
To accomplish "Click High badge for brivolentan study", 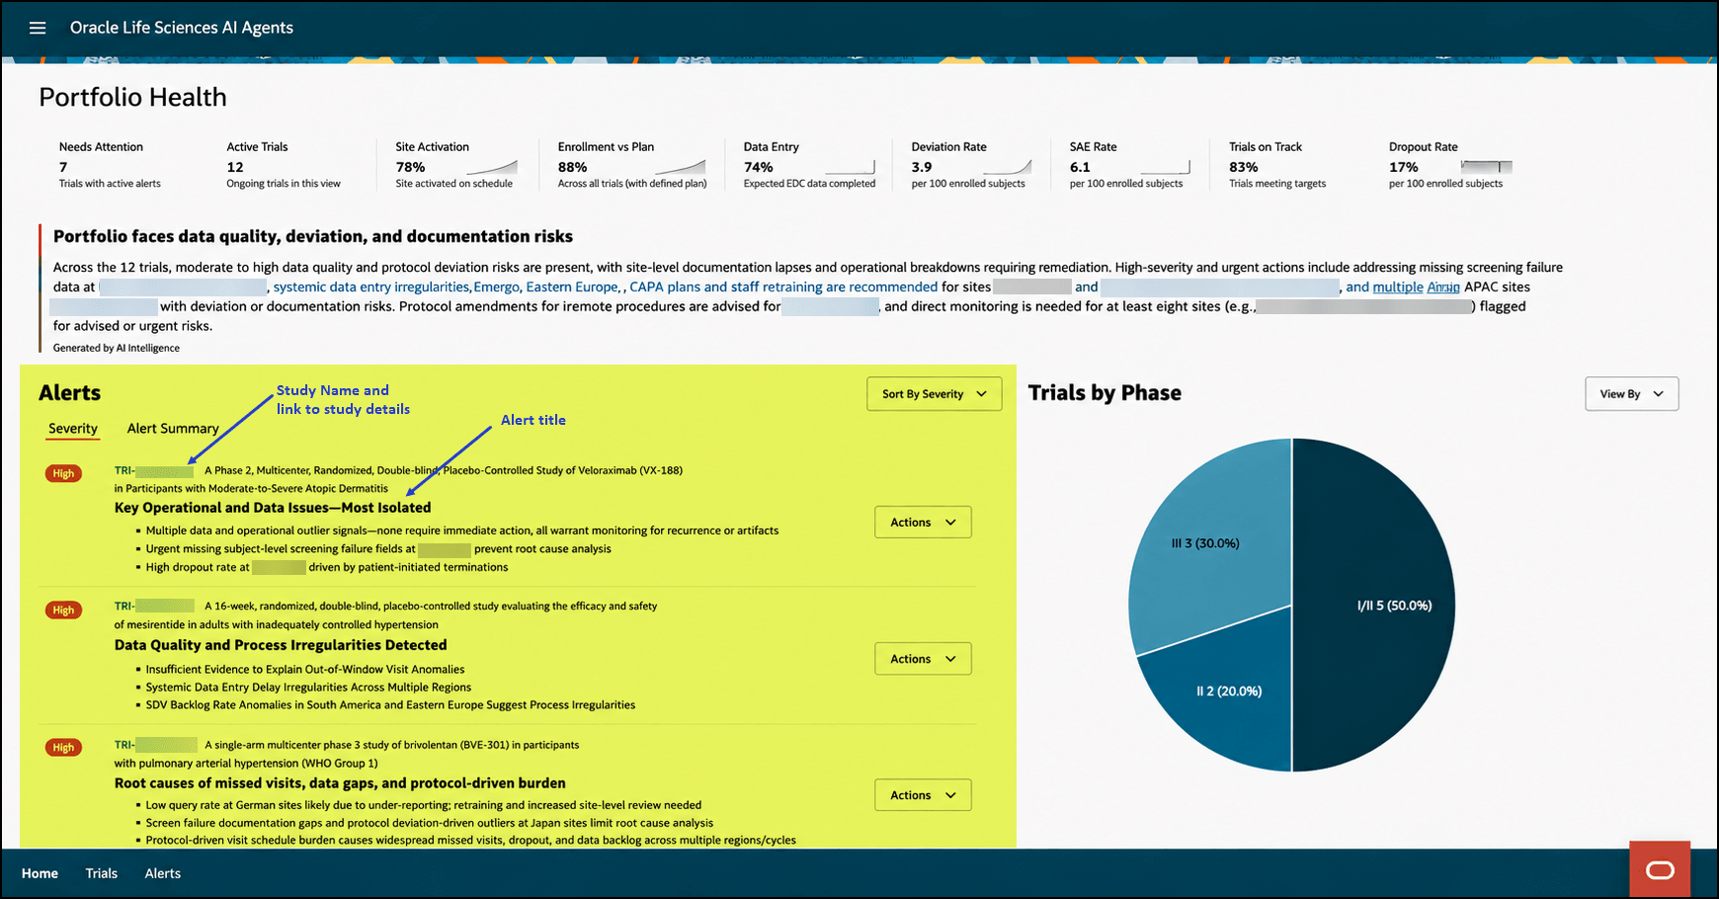I will [63, 747].
